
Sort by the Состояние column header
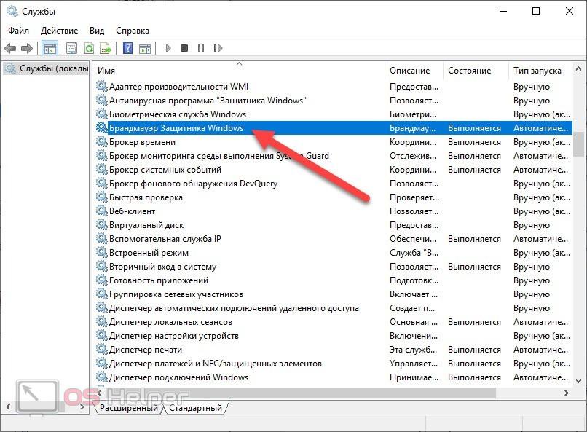(469, 71)
